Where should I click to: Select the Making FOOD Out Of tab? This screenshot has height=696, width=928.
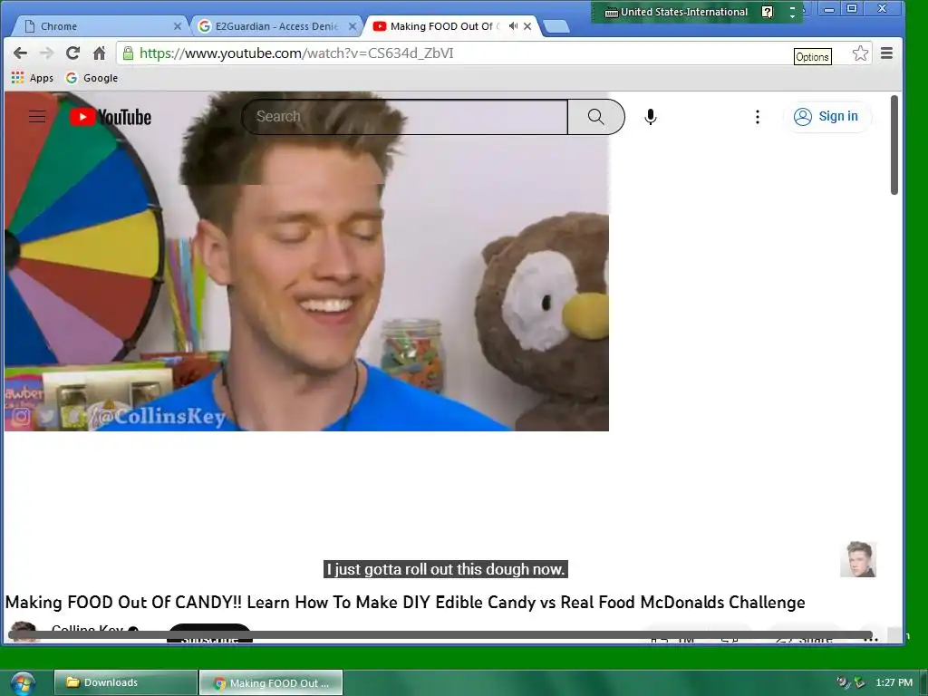click(x=441, y=26)
